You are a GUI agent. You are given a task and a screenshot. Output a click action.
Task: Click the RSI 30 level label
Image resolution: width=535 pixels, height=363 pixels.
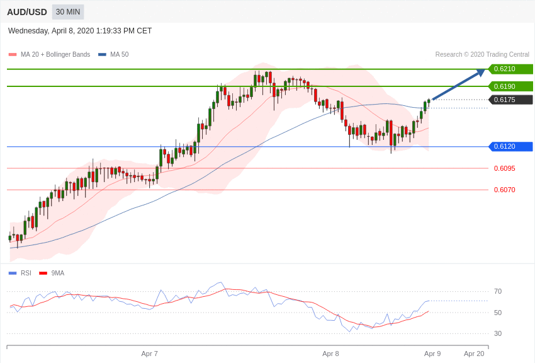coord(498,333)
